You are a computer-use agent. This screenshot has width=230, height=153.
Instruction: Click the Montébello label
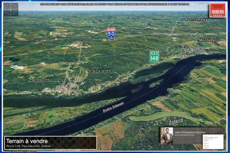[209, 40]
